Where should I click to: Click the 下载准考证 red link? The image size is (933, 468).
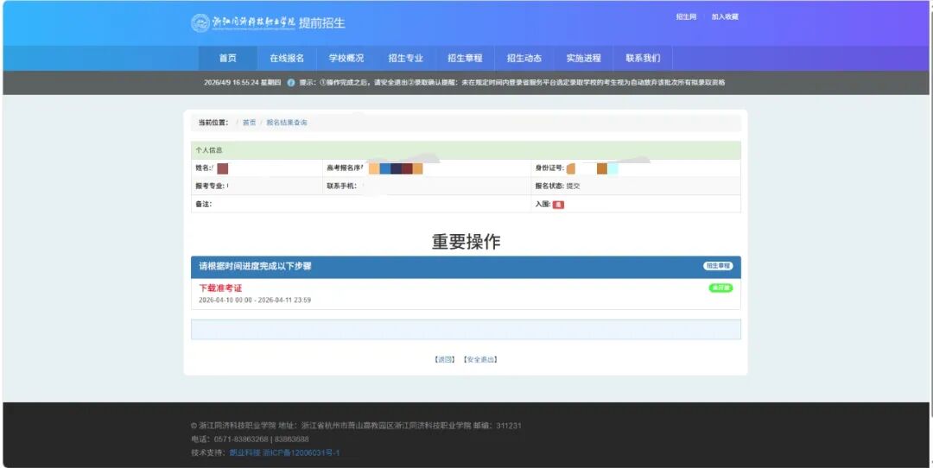[x=220, y=288]
